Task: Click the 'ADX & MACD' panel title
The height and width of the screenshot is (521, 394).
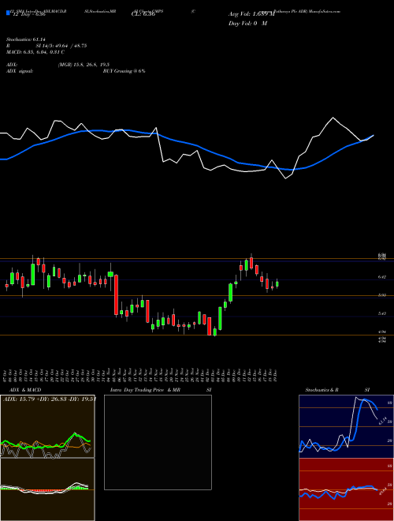Action: 25,390
